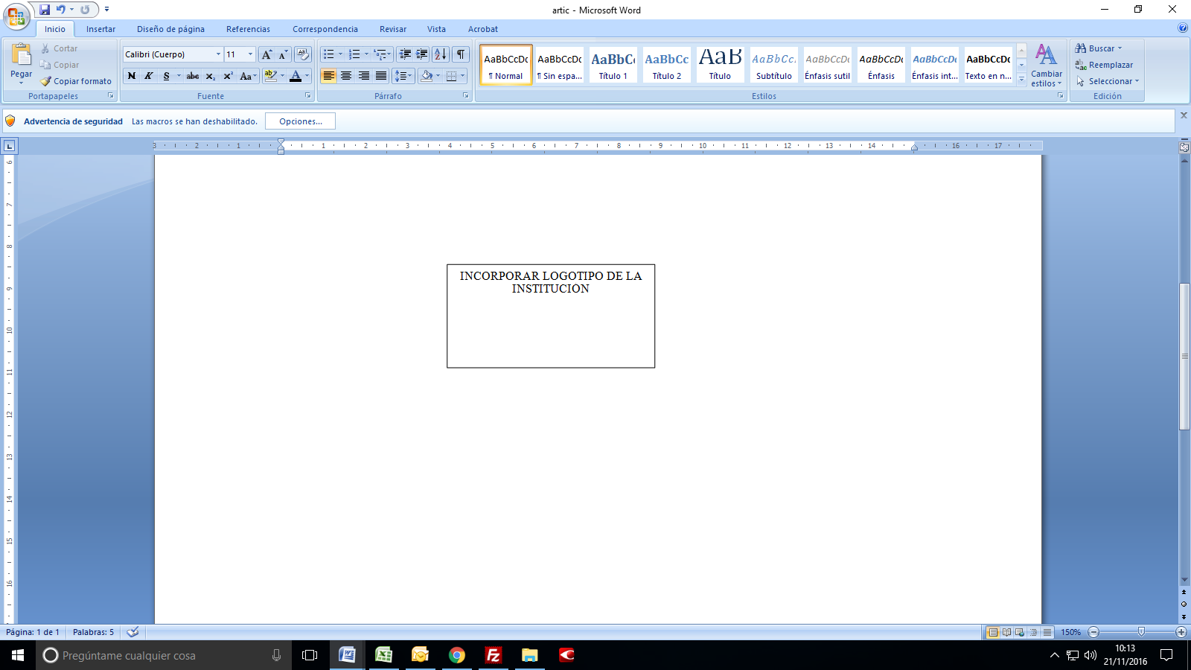Viewport: 1191px width, 670px height.
Task: Open Párrafo dialog launcher
Action: tap(466, 96)
